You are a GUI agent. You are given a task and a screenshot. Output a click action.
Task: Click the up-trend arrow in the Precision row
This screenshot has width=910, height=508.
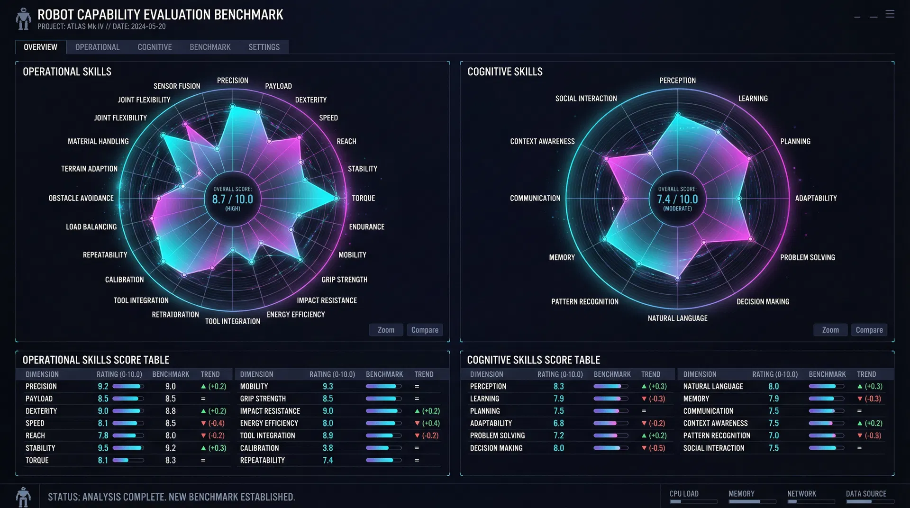point(203,387)
